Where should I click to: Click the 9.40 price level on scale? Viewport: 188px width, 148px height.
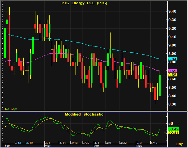tap(172, 11)
